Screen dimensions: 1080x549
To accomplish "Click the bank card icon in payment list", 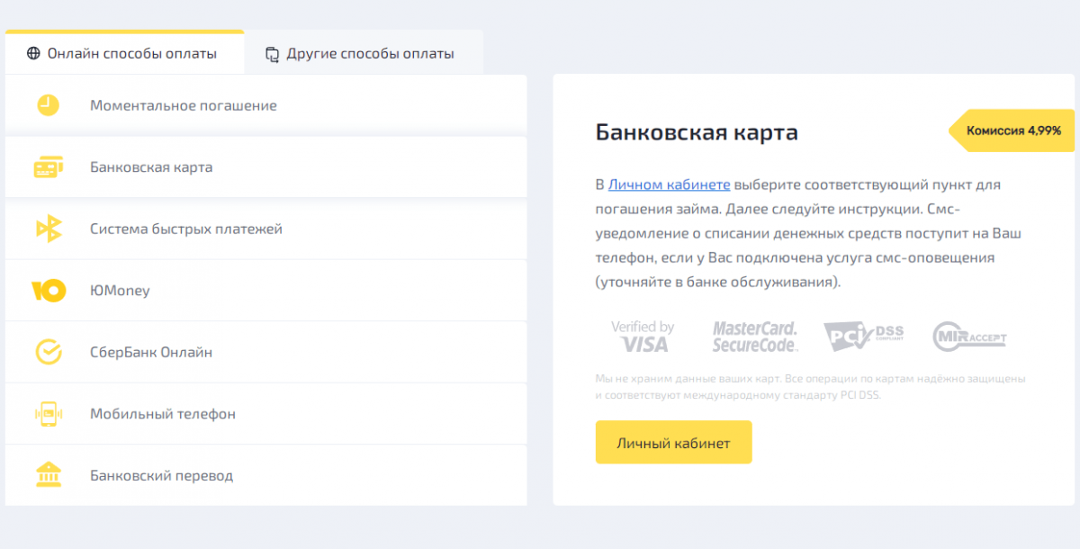I will click(x=48, y=167).
